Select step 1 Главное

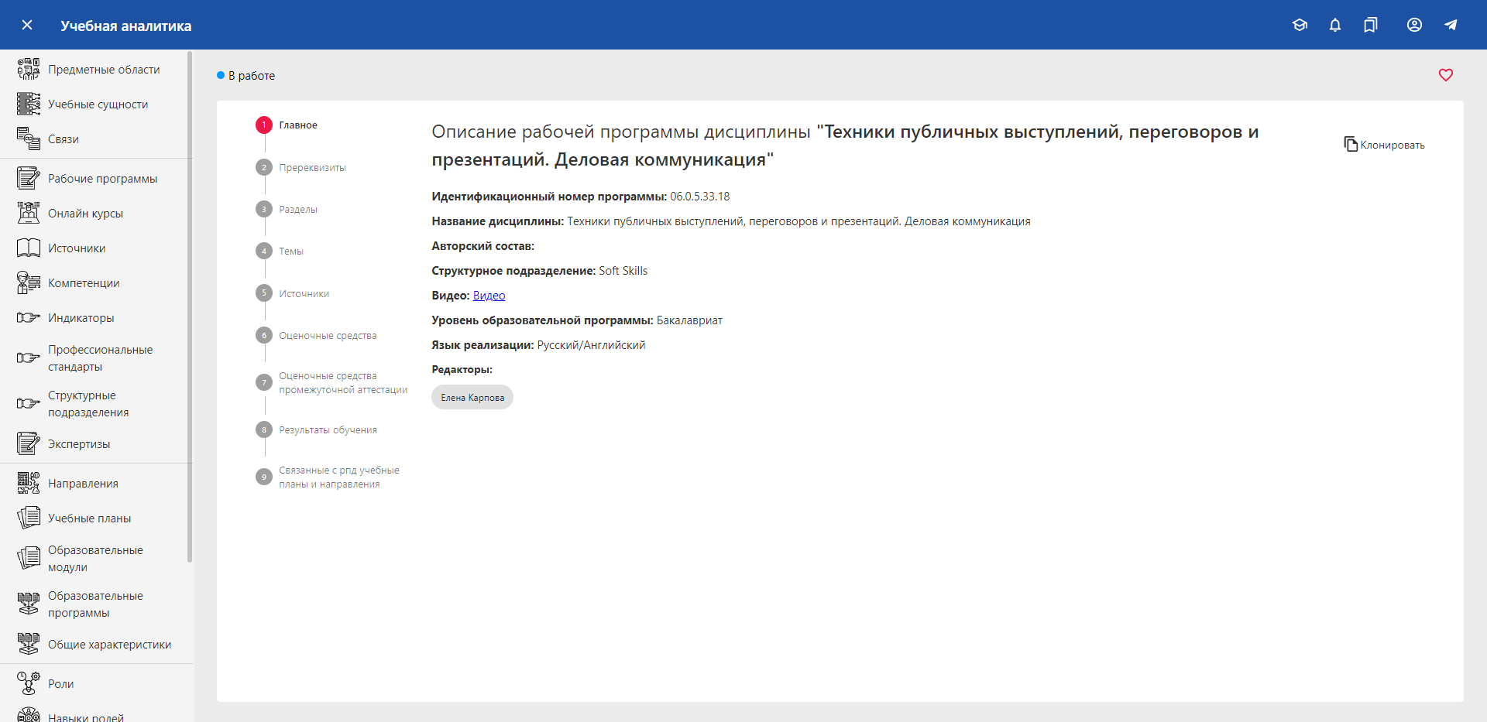287,125
